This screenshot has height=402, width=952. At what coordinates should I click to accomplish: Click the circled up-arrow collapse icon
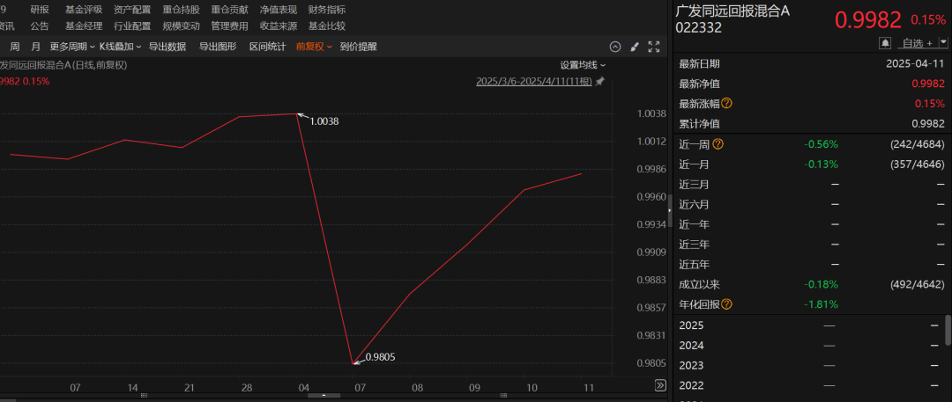pyautogui.click(x=615, y=47)
